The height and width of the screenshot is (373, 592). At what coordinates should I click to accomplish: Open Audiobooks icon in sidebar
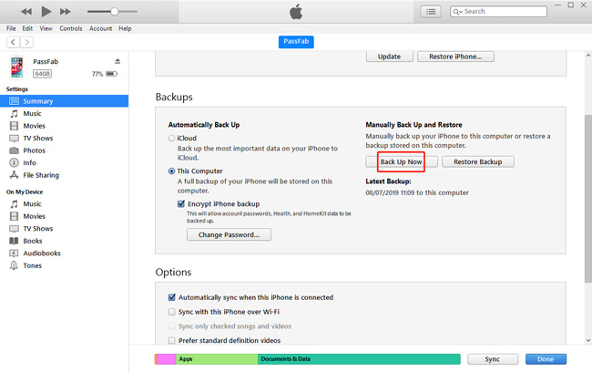coord(14,254)
